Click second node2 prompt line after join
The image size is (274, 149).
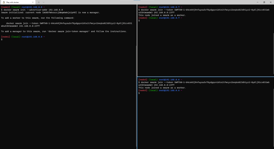click(160, 18)
